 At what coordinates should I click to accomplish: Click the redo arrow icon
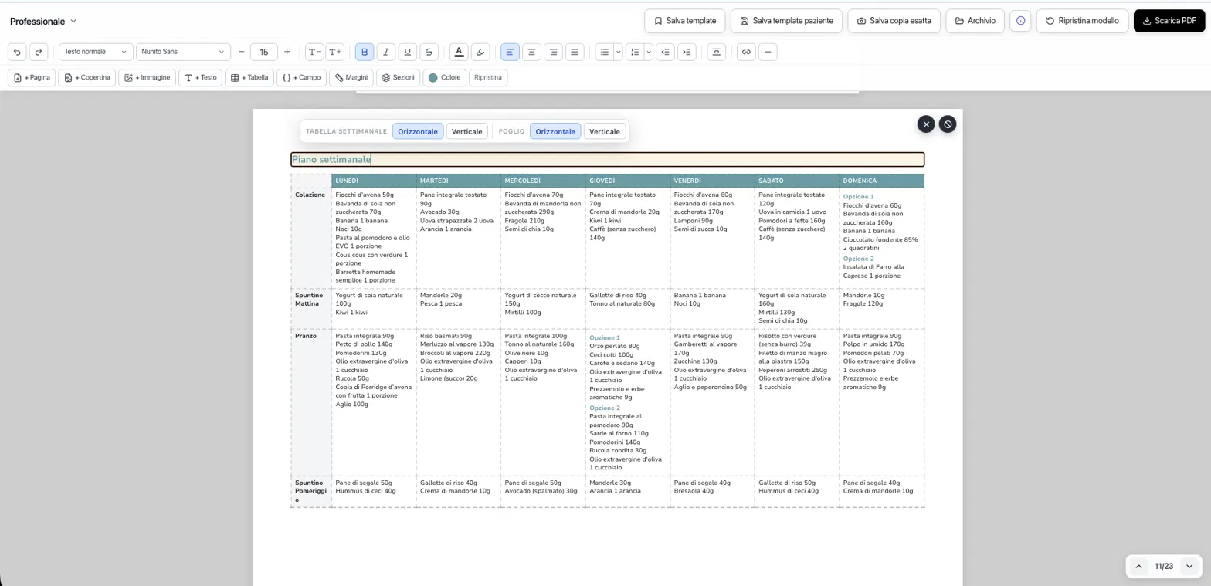click(x=38, y=52)
